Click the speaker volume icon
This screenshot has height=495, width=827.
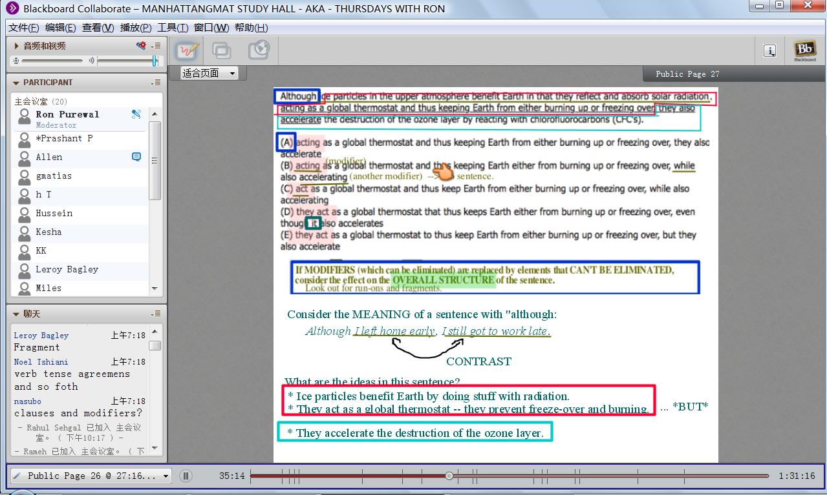pyautogui.click(x=91, y=60)
